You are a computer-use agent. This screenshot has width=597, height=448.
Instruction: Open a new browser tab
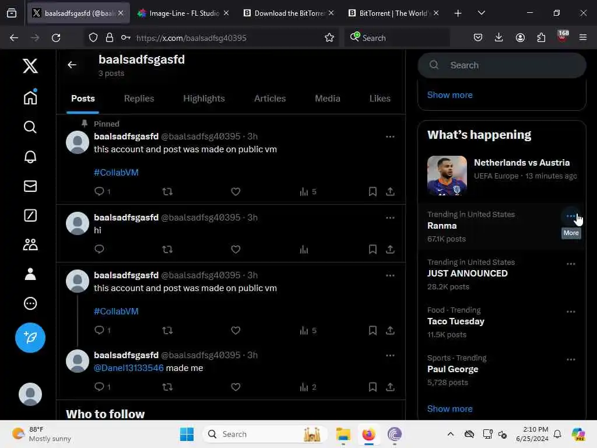(458, 13)
